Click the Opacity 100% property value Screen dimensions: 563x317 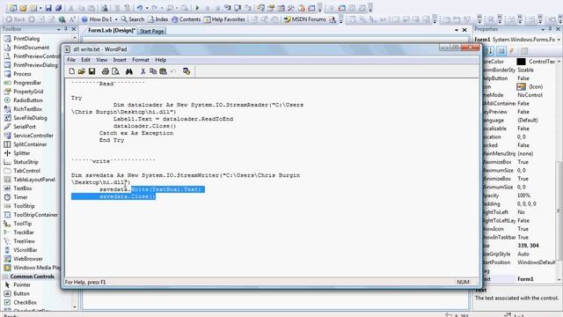(523, 195)
